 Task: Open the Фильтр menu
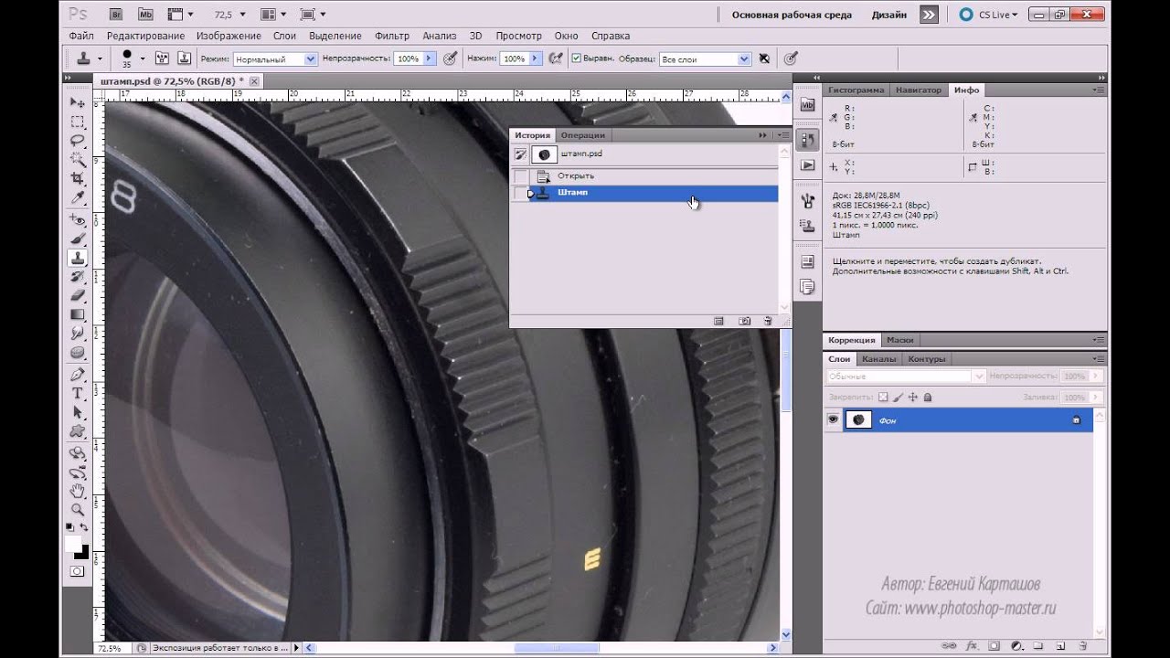point(392,36)
